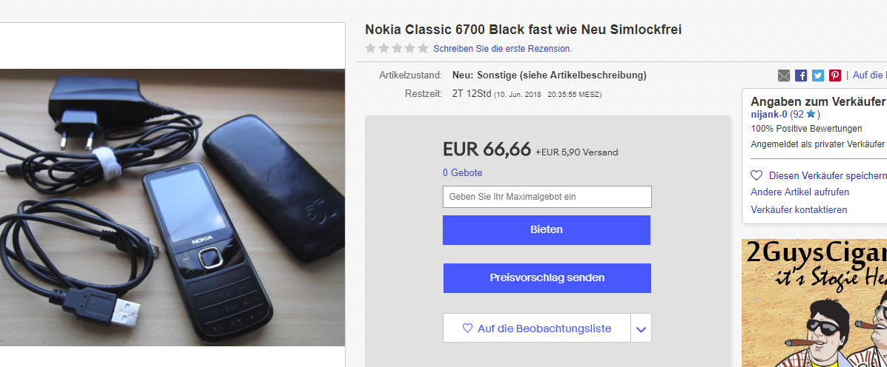Click the 2GuysCigars advertisement banner
This screenshot has height=367, width=887.
[814, 303]
